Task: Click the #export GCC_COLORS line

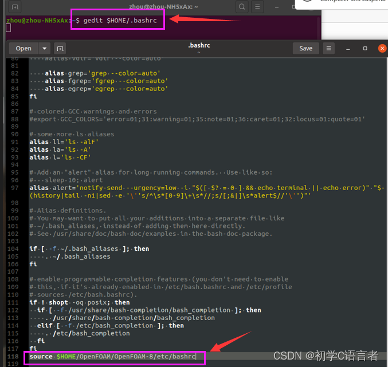Action: tap(197, 119)
